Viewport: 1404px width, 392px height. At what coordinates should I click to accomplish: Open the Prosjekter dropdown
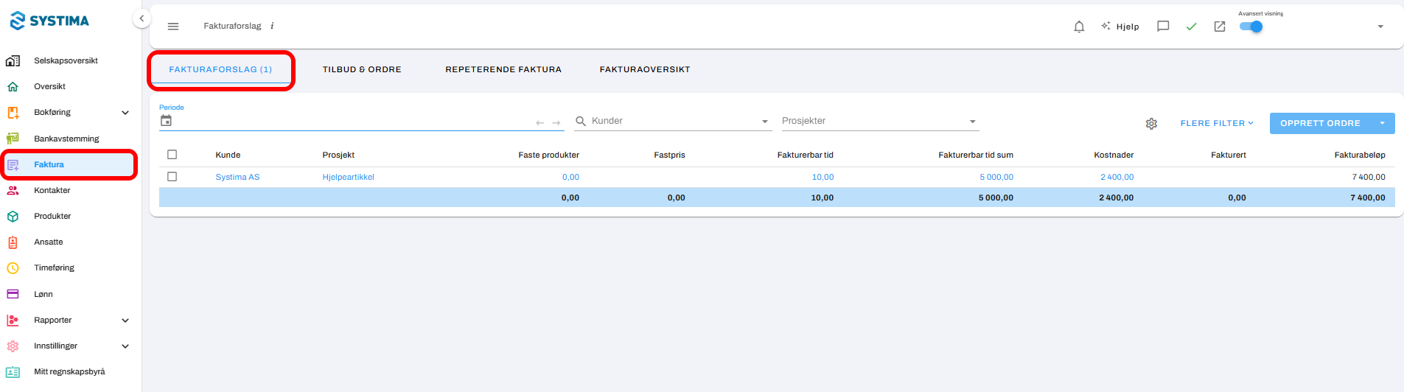(880, 121)
